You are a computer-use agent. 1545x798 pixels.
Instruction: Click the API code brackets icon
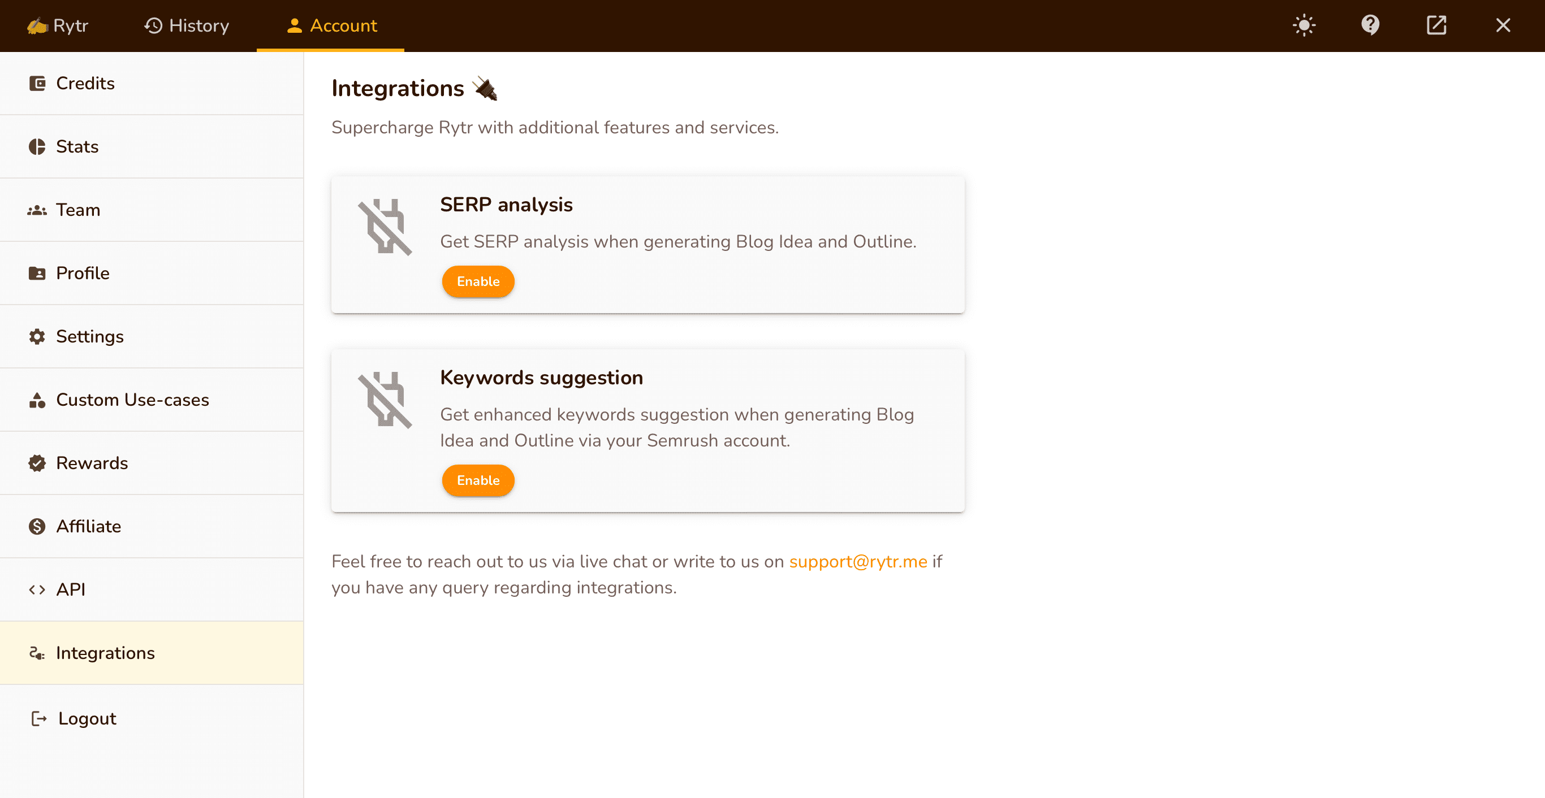pyautogui.click(x=37, y=590)
